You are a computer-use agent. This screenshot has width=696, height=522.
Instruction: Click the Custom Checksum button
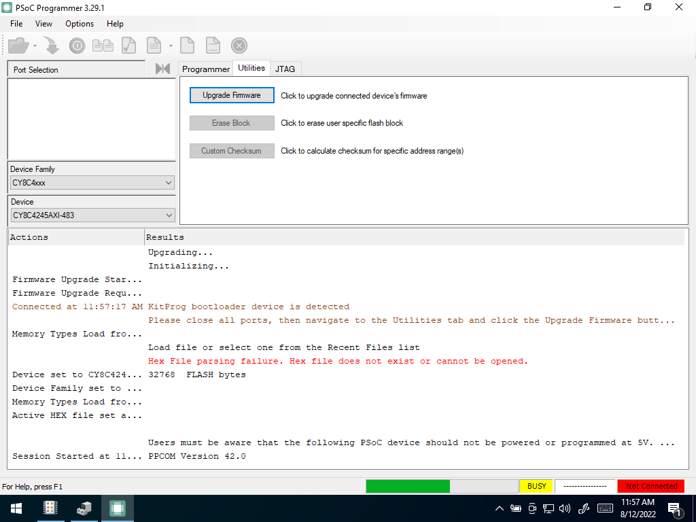click(x=232, y=151)
